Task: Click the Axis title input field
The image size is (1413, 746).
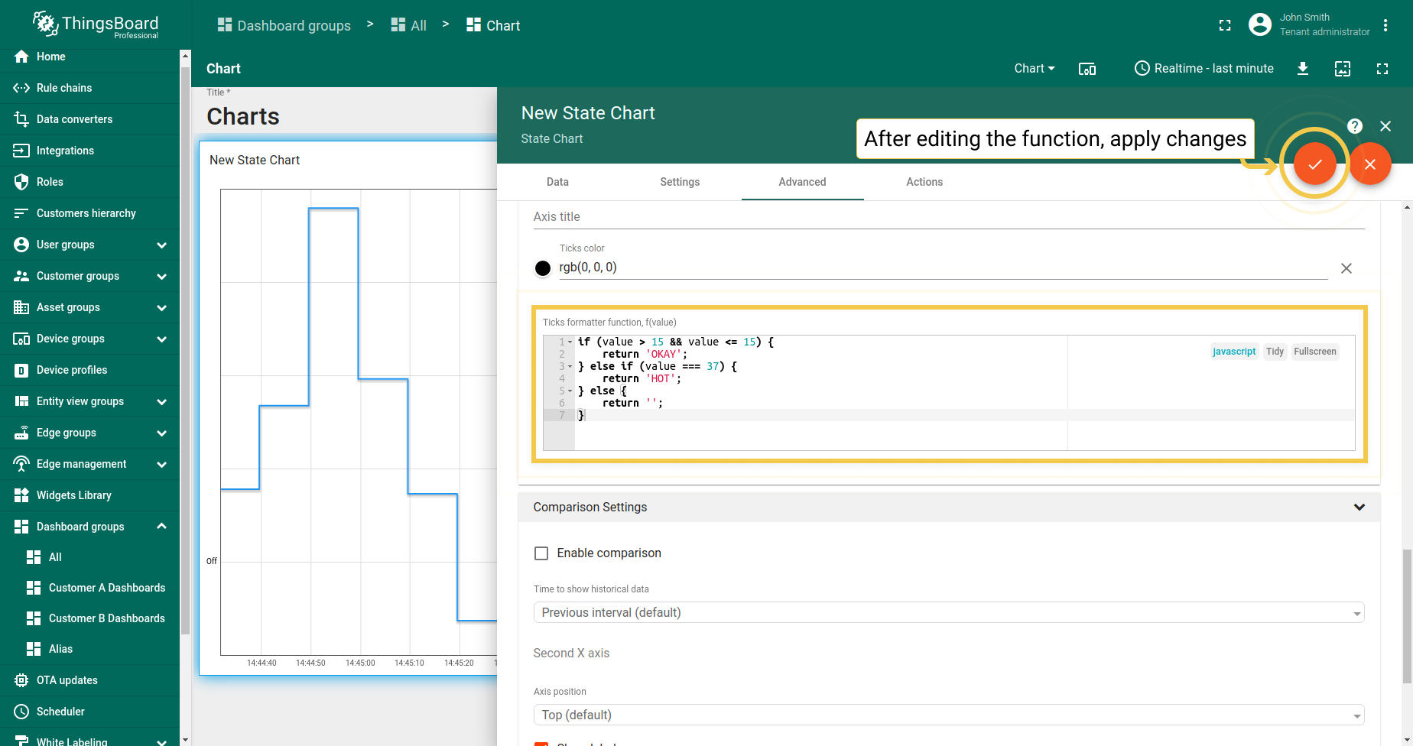Action: 948,217
